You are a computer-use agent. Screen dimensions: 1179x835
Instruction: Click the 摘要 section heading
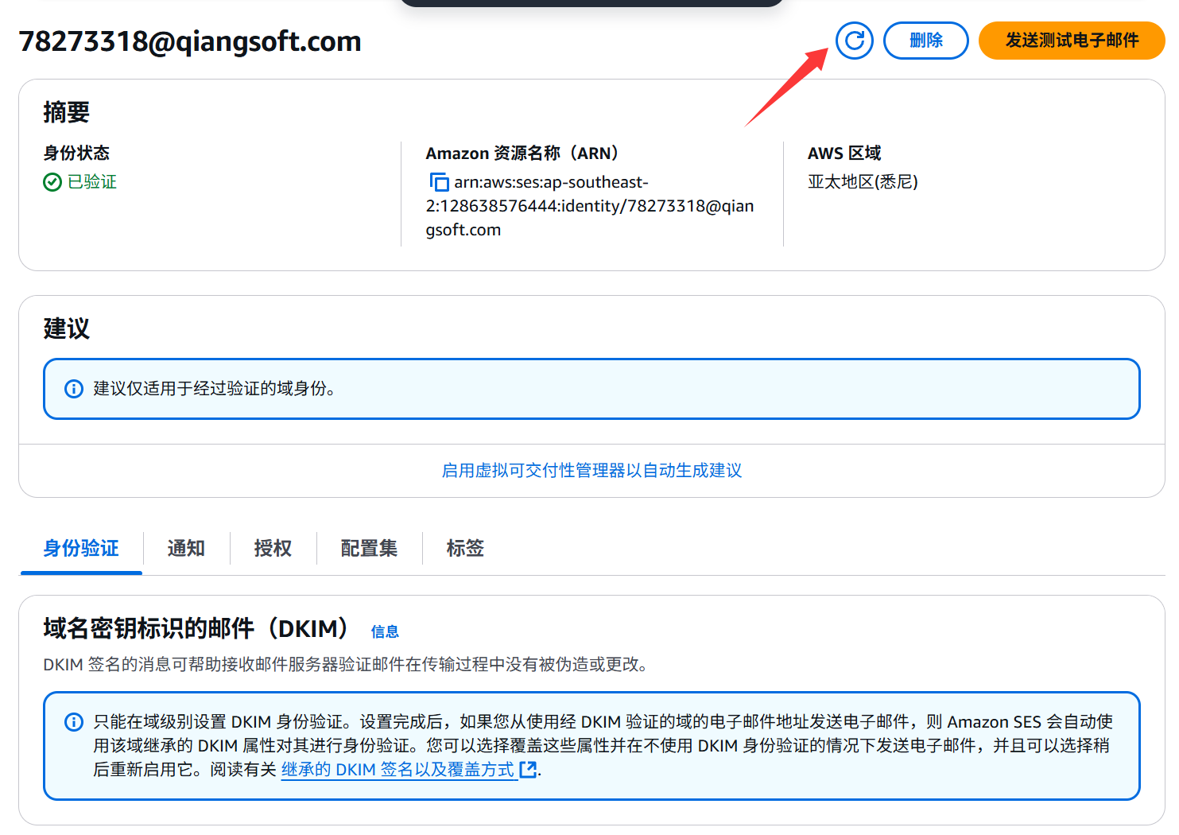[67, 112]
